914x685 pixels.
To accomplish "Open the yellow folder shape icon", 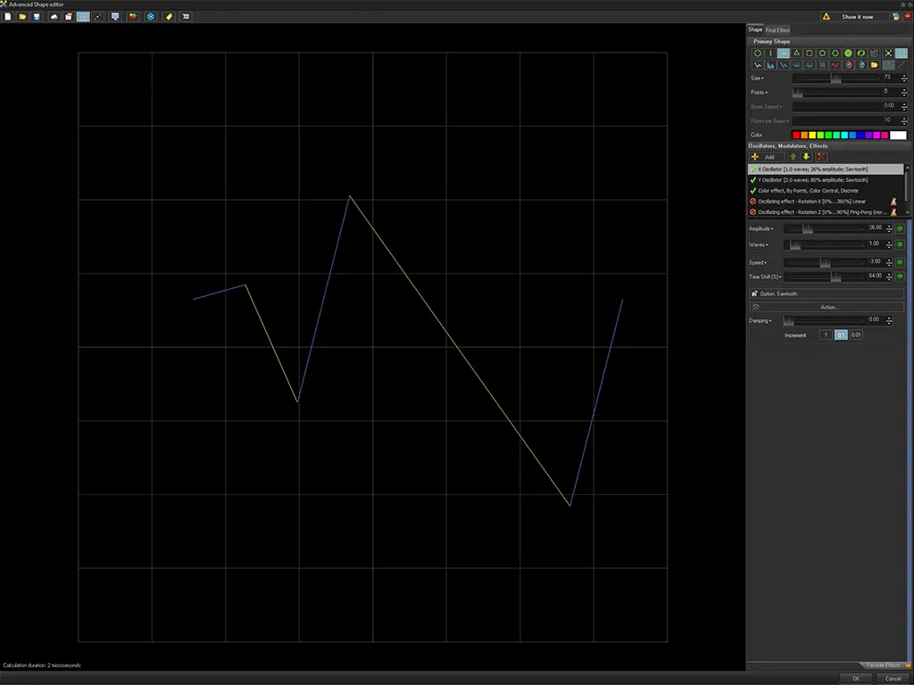I will pyautogui.click(x=874, y=65).
